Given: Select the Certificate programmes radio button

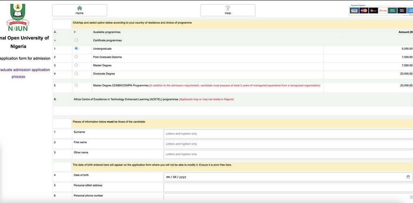Looking at the screenshot, I should pos(76,40).
